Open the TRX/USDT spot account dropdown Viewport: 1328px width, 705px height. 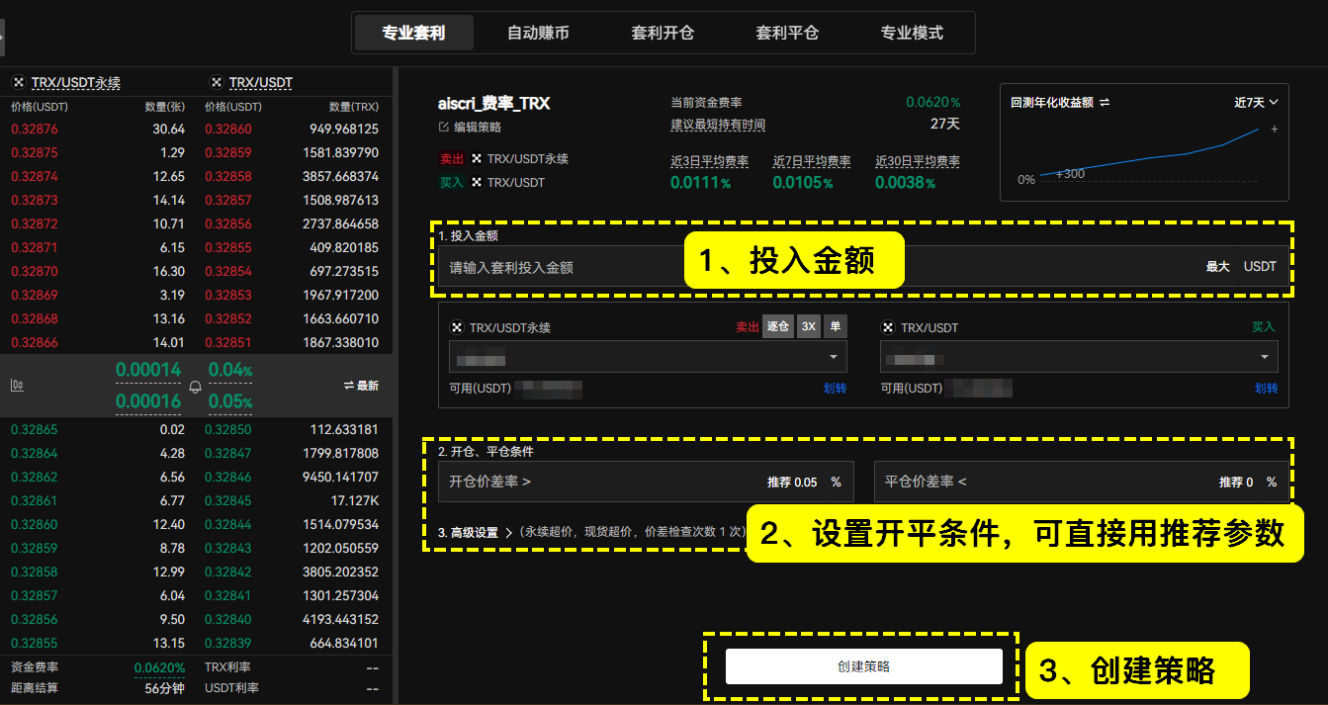click(x=1079, y=357)
